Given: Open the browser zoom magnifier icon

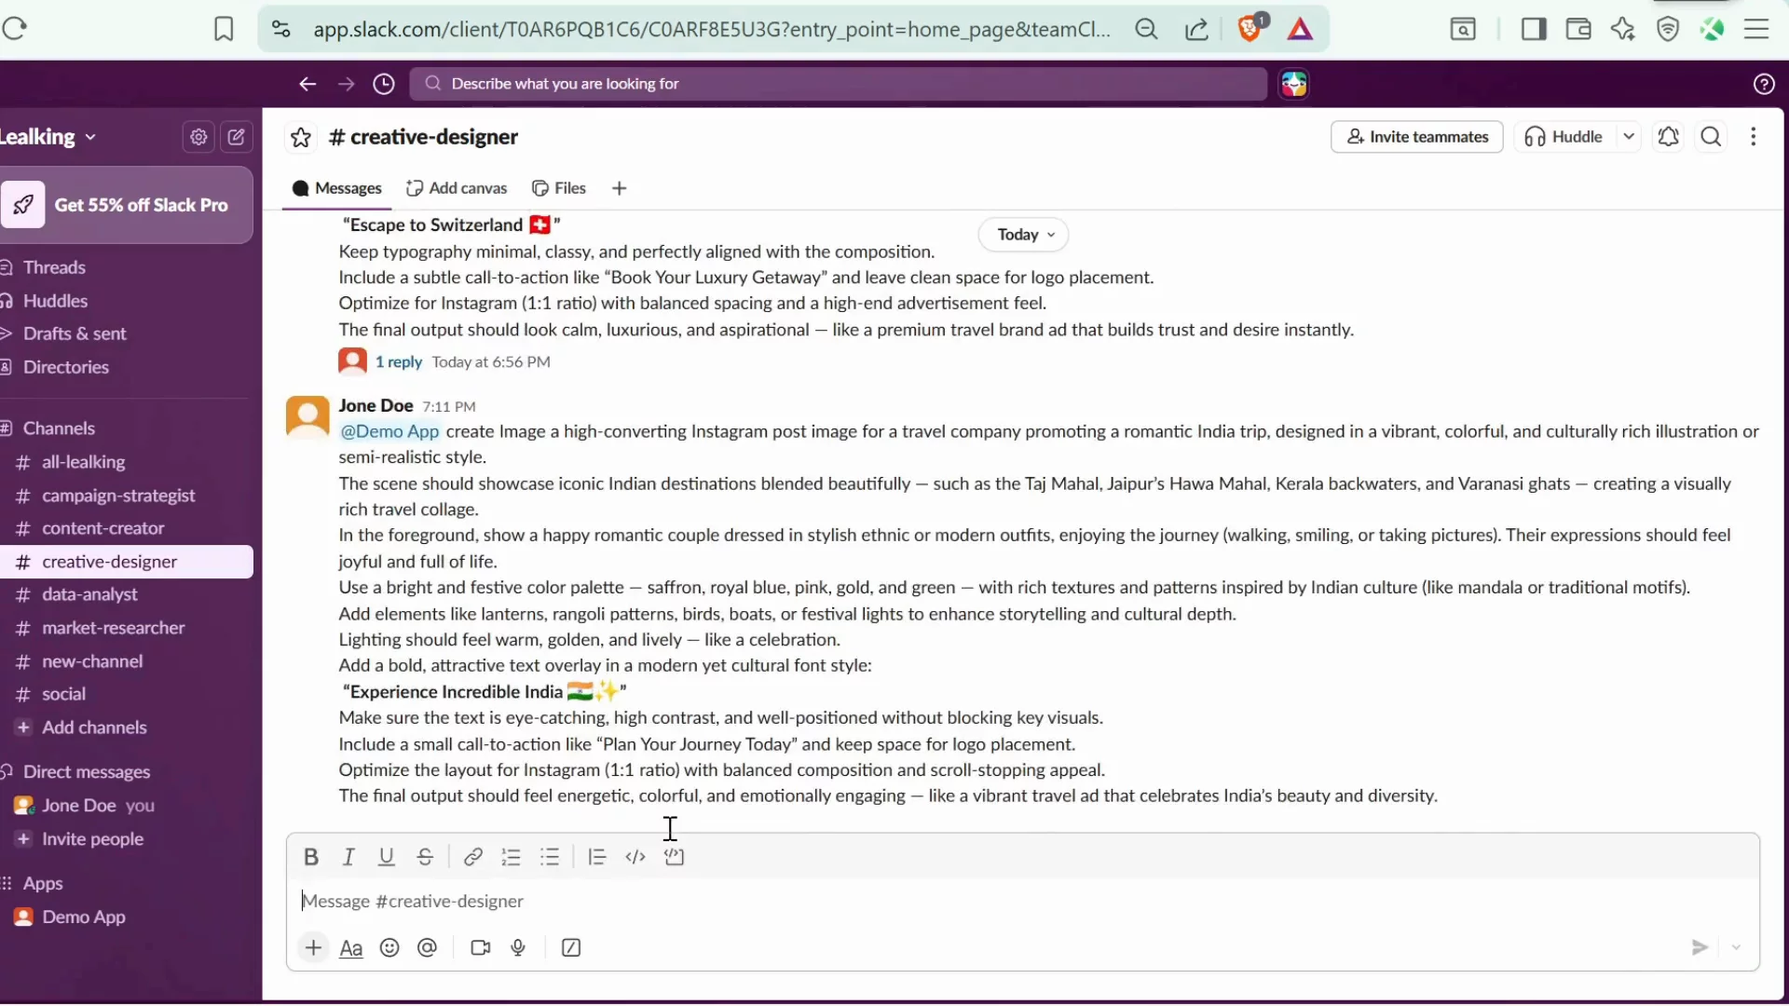Looking at the screenshot, I should (1146, 30).
